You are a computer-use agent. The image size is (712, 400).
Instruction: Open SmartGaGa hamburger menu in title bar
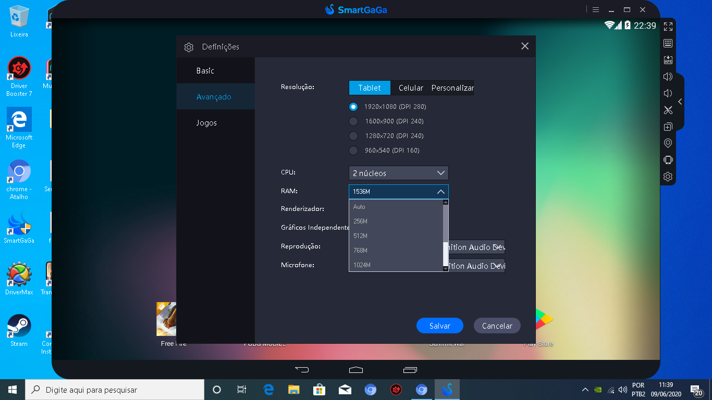point(596,9)
